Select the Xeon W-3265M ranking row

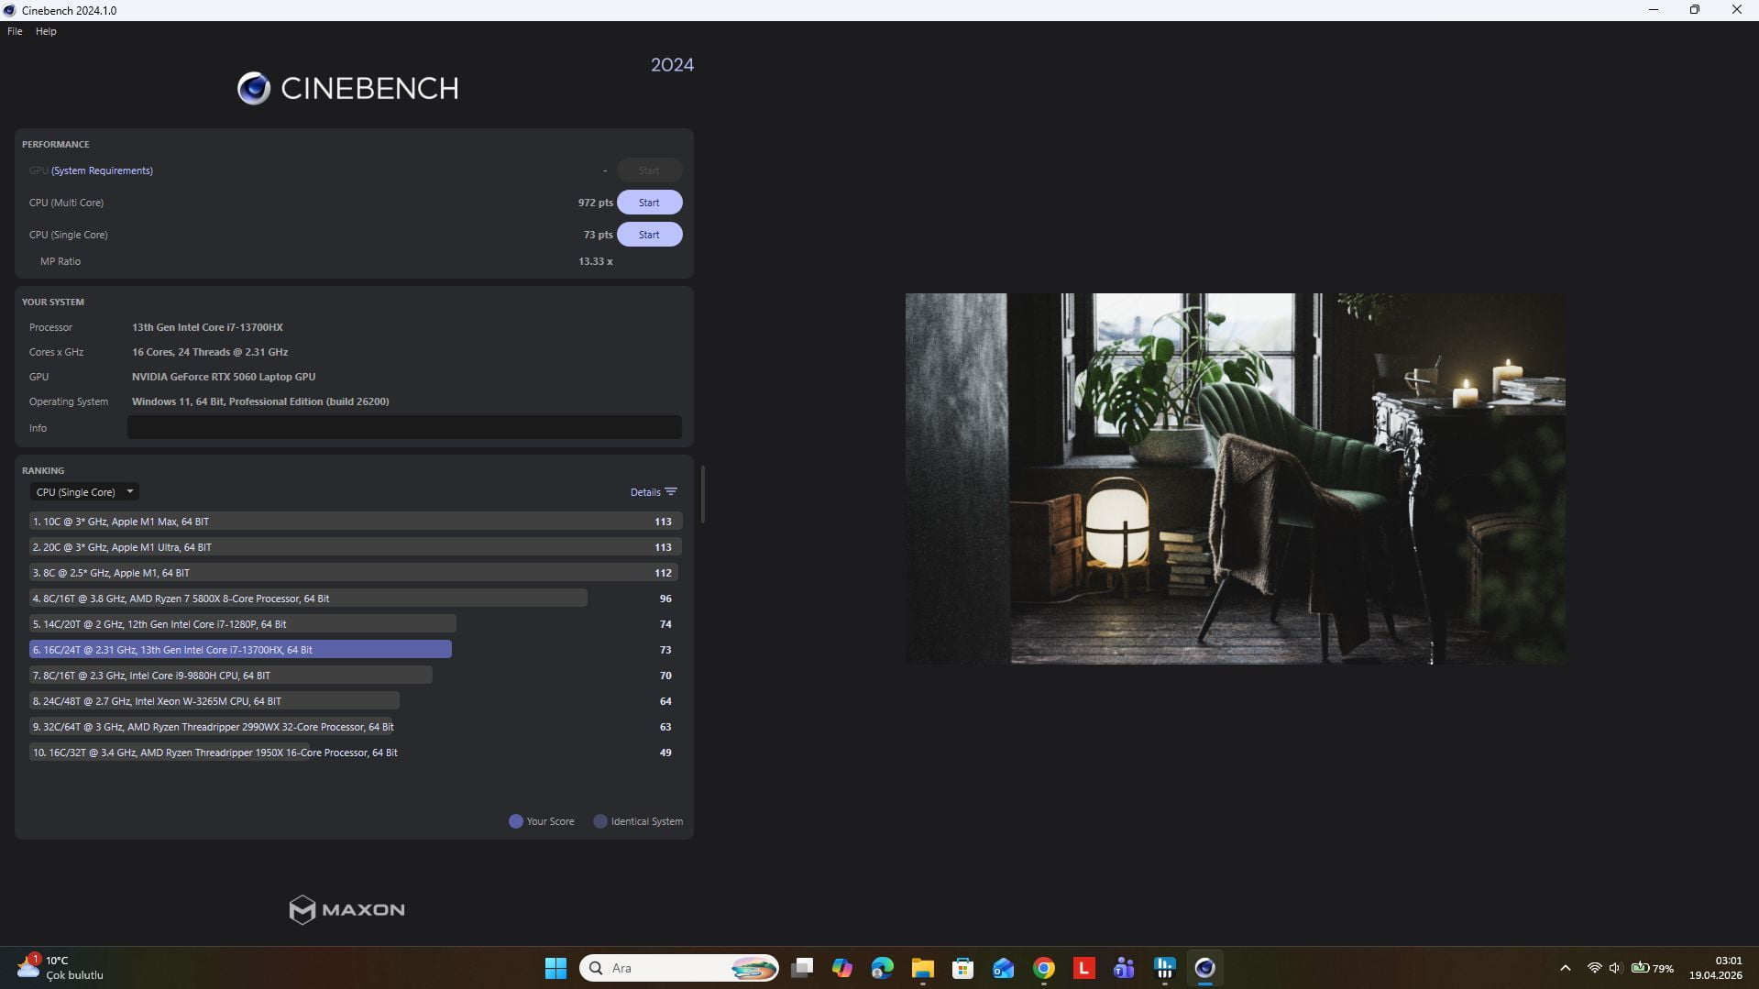tap(356, 701)
